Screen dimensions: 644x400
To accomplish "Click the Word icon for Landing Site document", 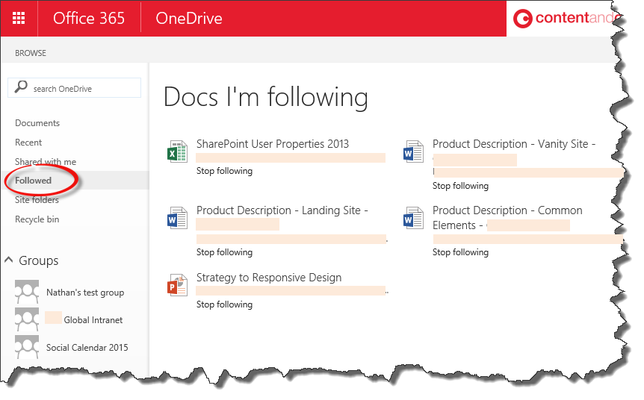I will click(x=177, y=219).
